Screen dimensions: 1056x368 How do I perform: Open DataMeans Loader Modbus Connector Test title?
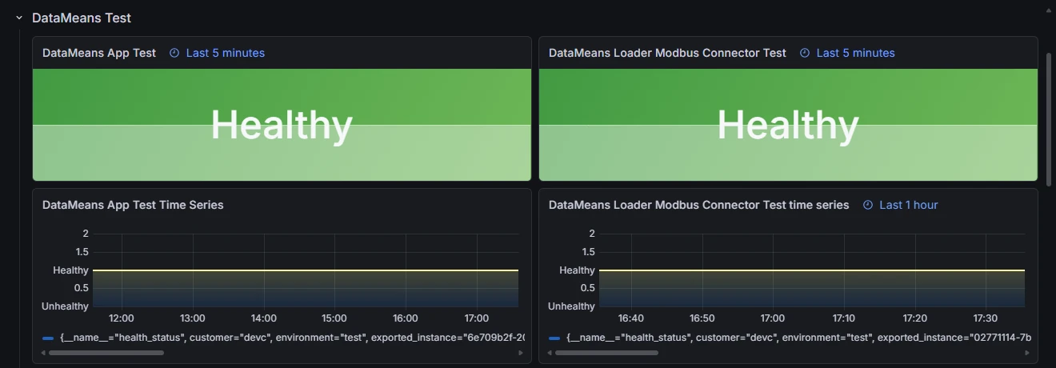tap(667, 53)
